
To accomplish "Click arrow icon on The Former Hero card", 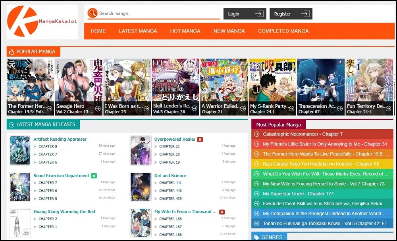I will click(50, 109).
